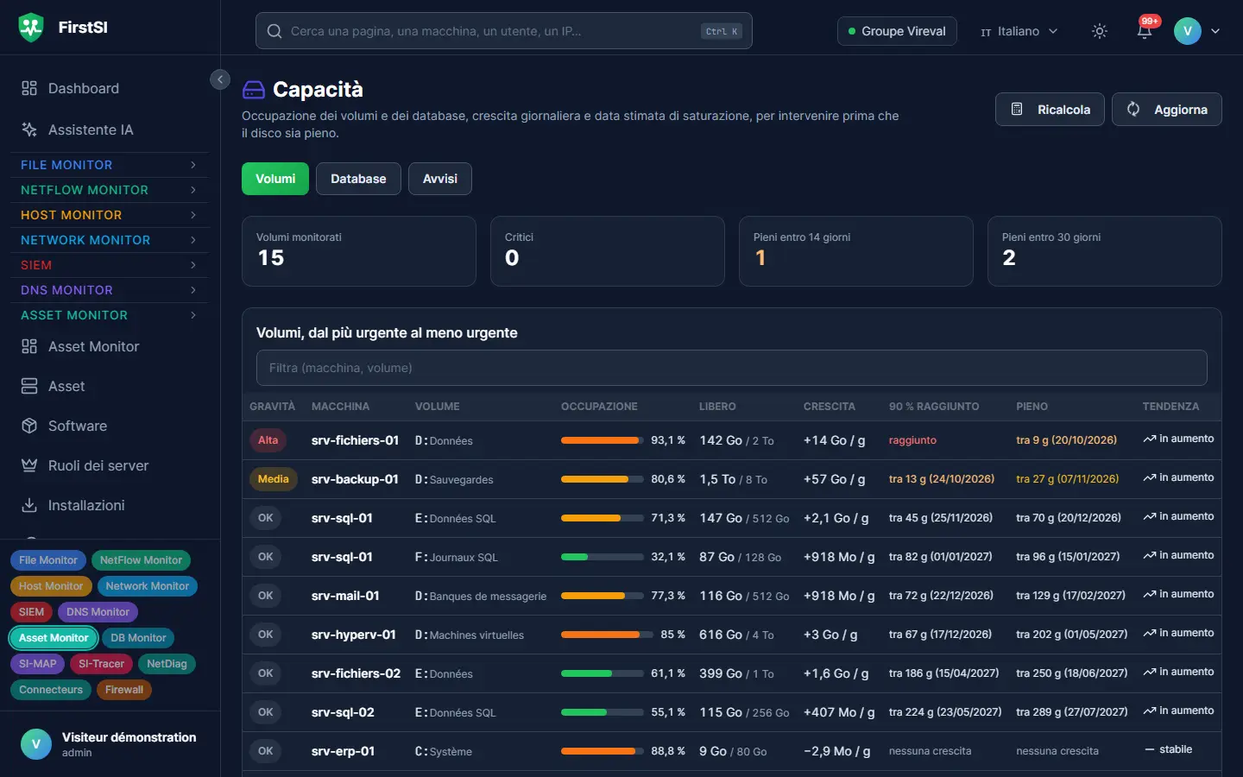The height and width of the screenshot is (777, 1243).
Task: Click the srv-hyperv-01 machine name
Action: point(354,635)
